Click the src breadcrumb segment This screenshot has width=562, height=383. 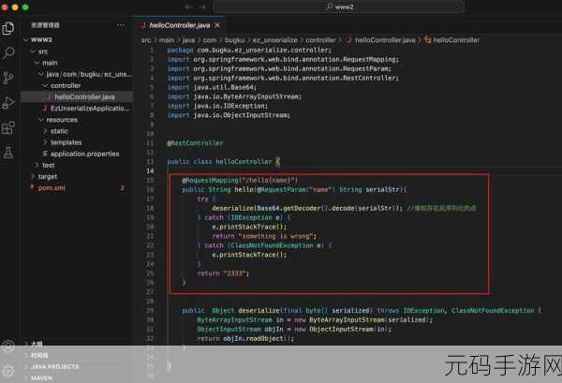click(x=146, y=40)
